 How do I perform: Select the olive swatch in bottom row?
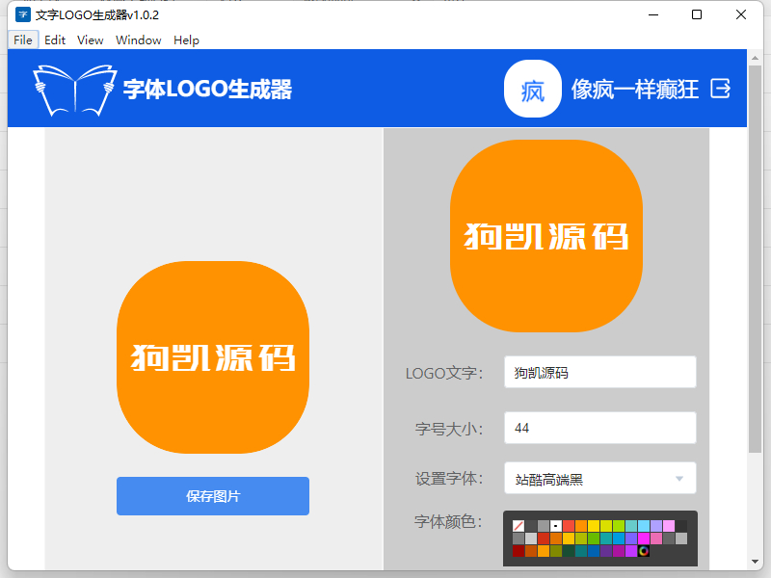click(556, 551)
